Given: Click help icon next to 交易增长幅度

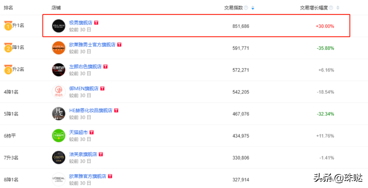Looking at the screenshot, I should (x=331, y=8).
